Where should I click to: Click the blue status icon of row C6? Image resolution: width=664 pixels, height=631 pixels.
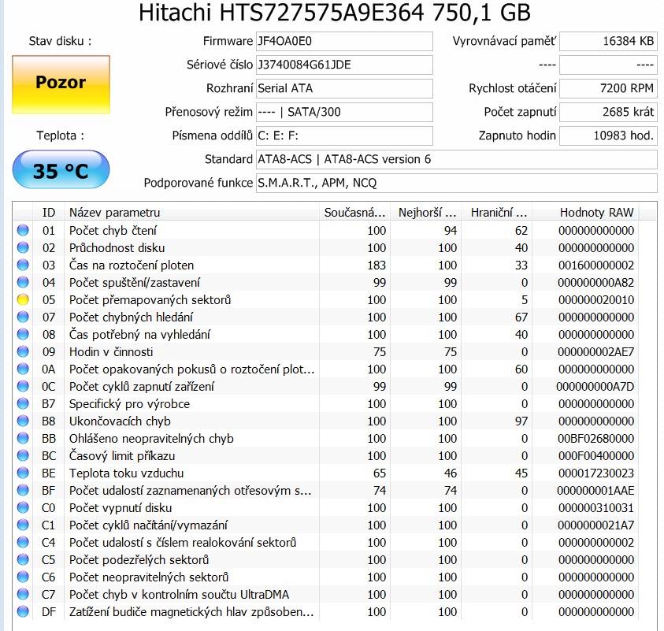pyautogui.click(x=23, y=577)
